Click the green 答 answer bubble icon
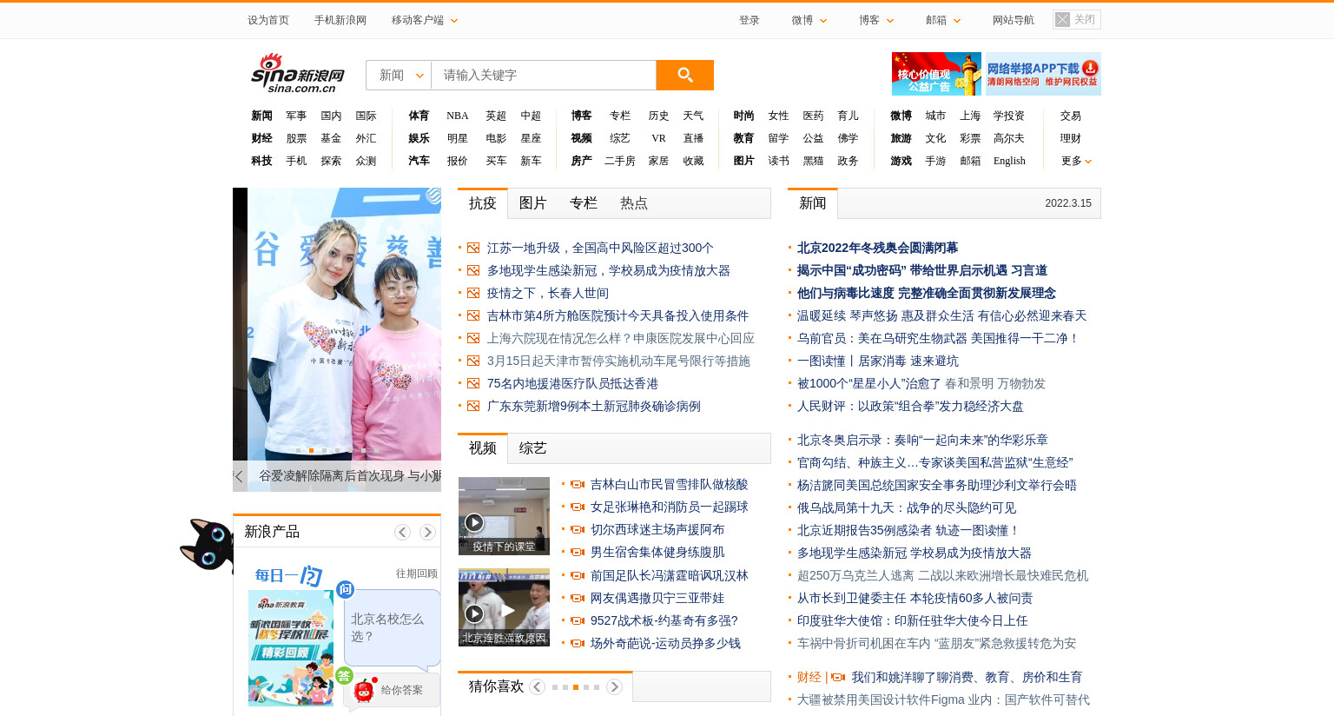The height and width of the screenshot is (716, 1334). click(x=344, y=675)
